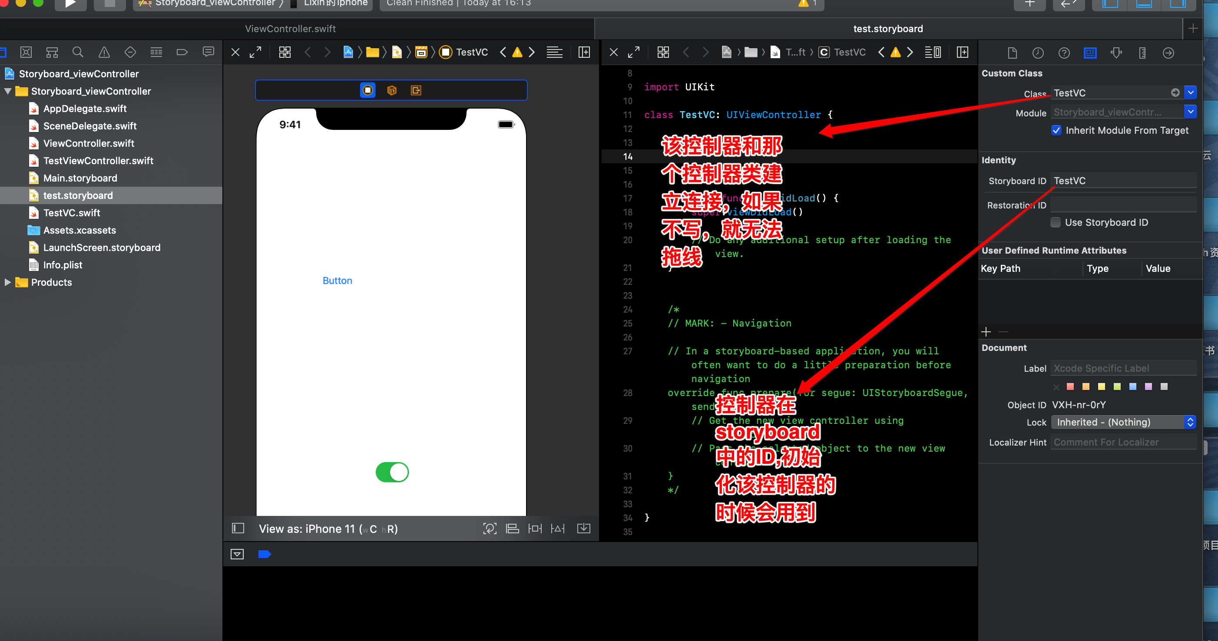Image resolution: width=1218 pixels, height=641 pixels.
Task: Select AppDelegate.swift in the navigator
Action: click(x=85, y=109)
